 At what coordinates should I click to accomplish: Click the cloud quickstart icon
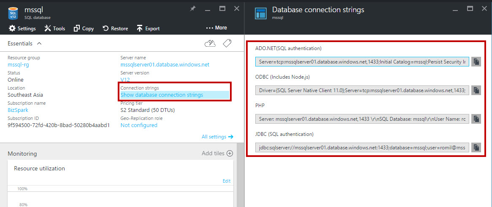pos(210,43)
